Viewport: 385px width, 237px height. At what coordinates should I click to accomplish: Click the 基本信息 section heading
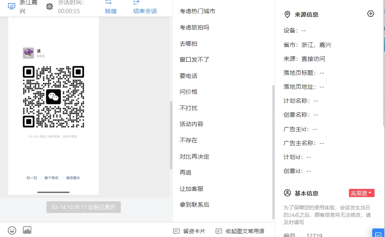click(306, 194)
